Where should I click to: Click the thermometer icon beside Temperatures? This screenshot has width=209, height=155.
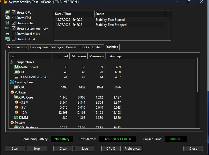click(12, 62)
